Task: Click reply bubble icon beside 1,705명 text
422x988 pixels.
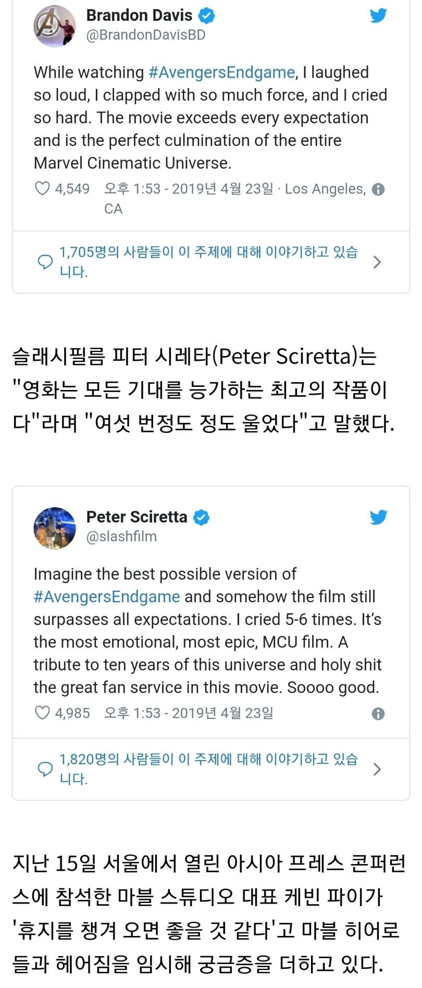Action: click(45, 262)
